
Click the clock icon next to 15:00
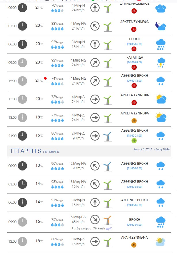pyautogui.click(x=22, y=99)
